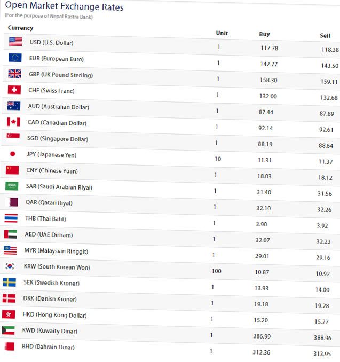This screenshot has width=340, height=362.
Task: Click the Malaysian flag icon
Action: 10,250
